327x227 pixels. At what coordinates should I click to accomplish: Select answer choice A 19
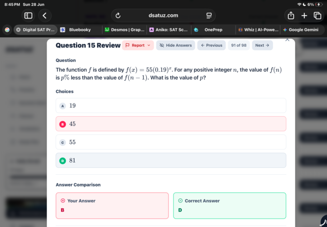(171, 105)
